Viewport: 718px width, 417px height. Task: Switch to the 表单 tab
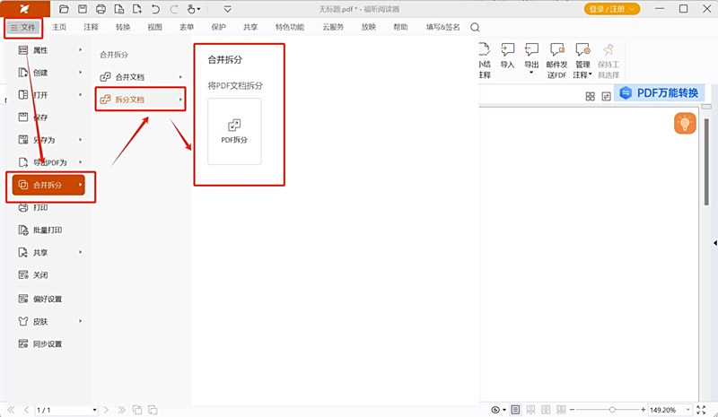tap(187, 27)
